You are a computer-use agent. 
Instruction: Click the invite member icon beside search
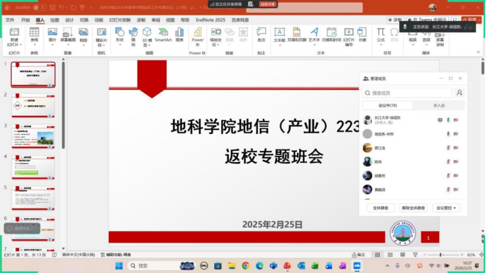[x=459, y=93]
